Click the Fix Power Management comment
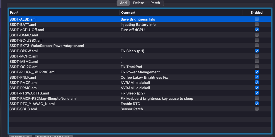Viewport: 275px width, 137px height. (x=140, y=72)
